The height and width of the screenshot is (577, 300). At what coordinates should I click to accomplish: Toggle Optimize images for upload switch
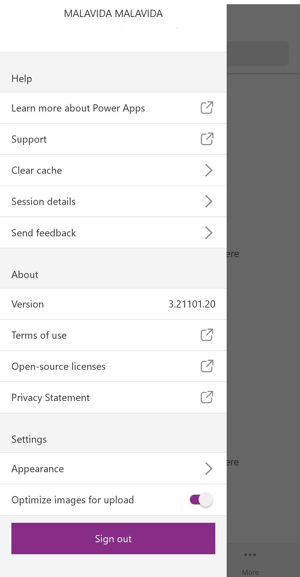[201, 500]
